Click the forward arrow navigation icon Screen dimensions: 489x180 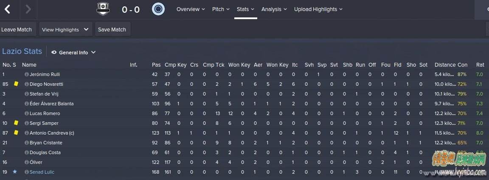point(28,9)
